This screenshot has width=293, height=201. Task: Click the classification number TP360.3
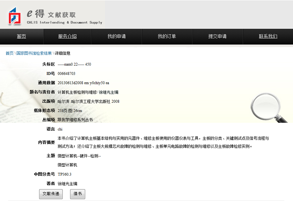point(64,174)
